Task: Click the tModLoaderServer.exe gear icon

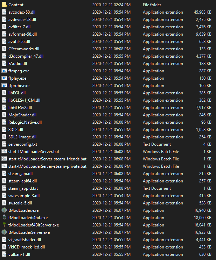Action: (x=4, y=232)
